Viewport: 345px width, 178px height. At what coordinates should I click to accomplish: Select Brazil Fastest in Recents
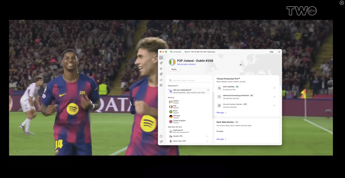point(189,112)
